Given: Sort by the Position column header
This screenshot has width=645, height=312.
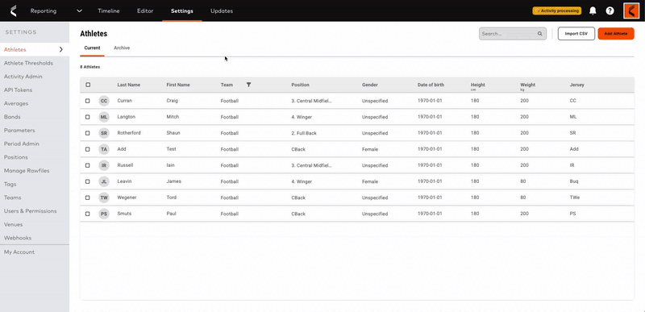Looking at the screenshot, I should (300, 85).
